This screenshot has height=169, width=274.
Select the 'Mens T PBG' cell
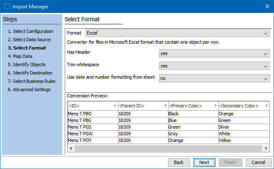click(93, 120)
